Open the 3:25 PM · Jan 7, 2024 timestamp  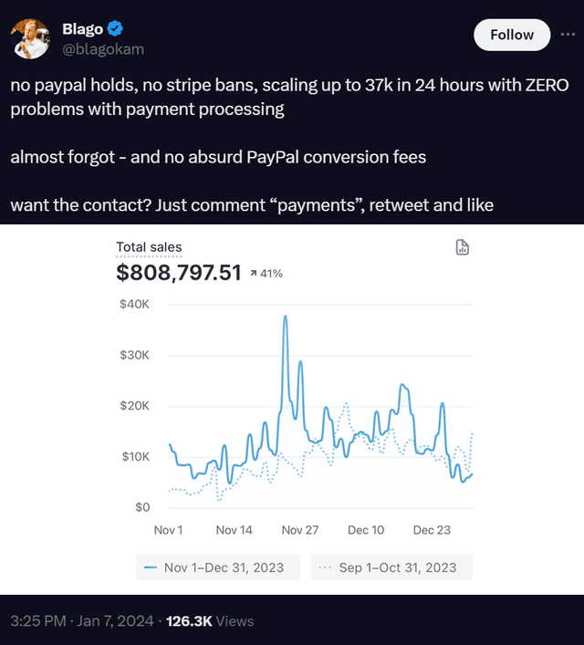coord(82,620)
